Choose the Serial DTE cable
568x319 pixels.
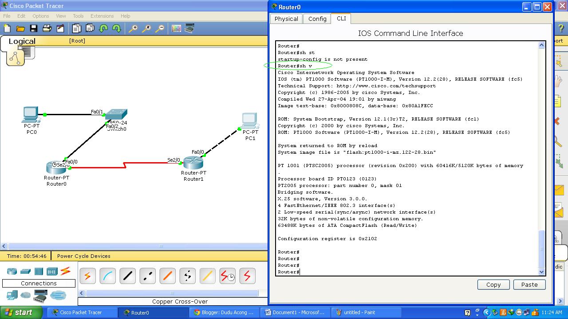click(247, 276)
